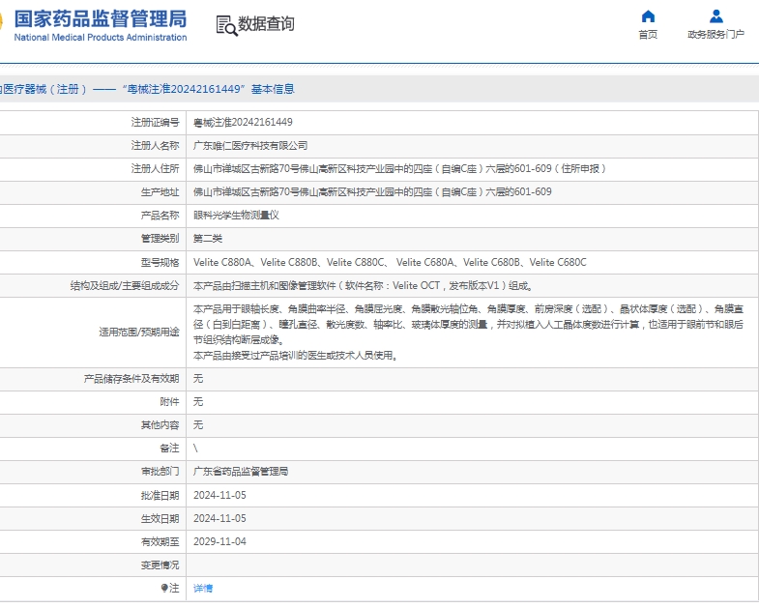Click the 附件 label
The height and width of the screenshot is (608, 759).
(x=169, y=402)
